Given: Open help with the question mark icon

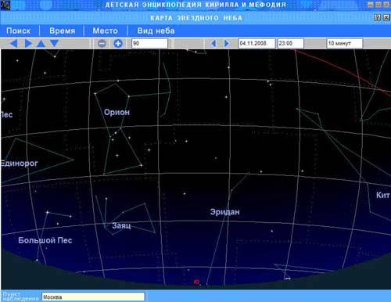Looking at the screenshot, I should point(377,17).
